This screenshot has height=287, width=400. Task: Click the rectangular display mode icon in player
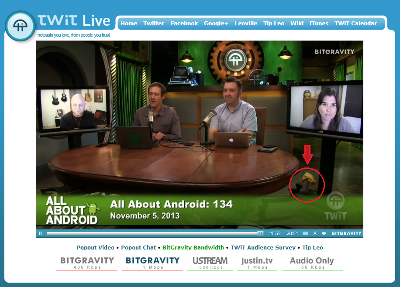pyautogui.click(x=305, y=233)
